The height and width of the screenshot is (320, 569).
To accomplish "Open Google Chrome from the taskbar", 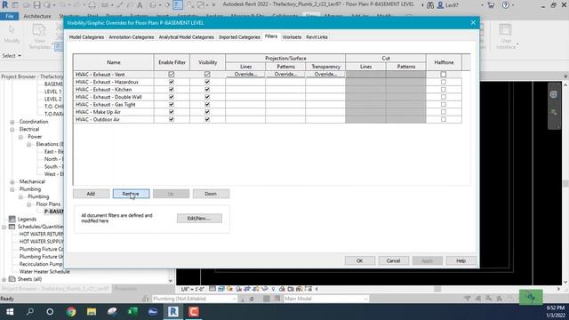I will [x=71, y=312].
